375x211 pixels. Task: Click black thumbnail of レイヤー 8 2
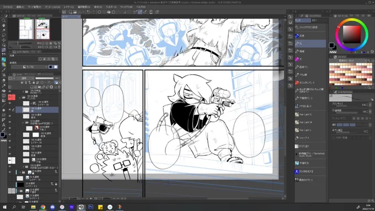coord(20,185)
